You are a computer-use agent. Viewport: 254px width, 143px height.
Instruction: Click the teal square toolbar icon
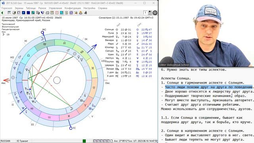pyautogui.click(x=33, y=13)
